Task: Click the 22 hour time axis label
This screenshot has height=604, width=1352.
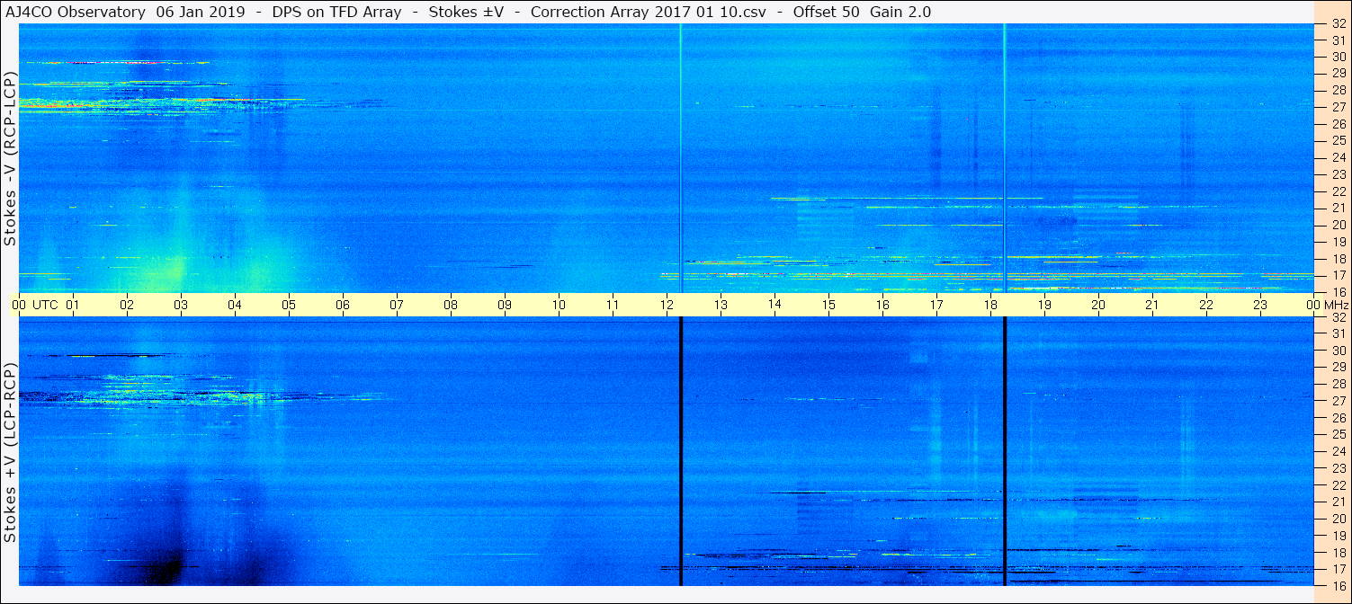Action: coord(1206,305)
